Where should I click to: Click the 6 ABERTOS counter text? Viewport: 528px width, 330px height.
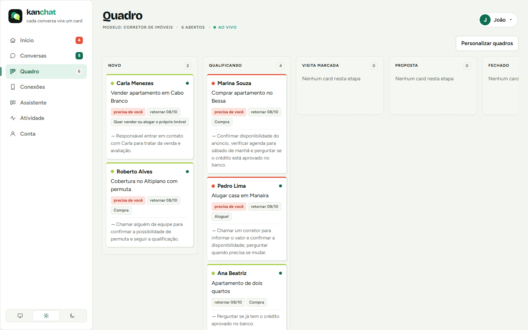[193, 27]
